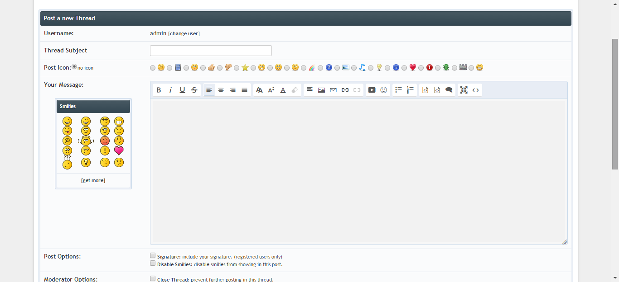Toggle view source mode
The width and height of the screenshot is (619, 282).
pos(475,90)
